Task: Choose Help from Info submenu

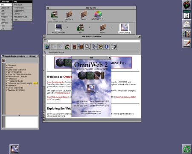Action: click(23, 20)
